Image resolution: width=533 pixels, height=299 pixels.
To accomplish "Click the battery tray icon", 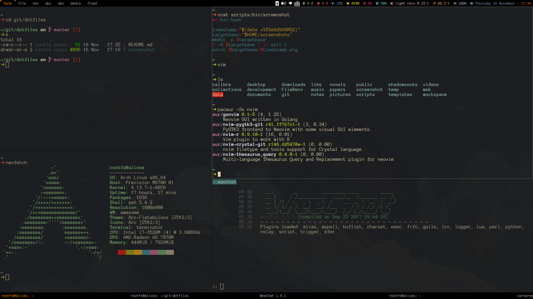I will 277,3.
